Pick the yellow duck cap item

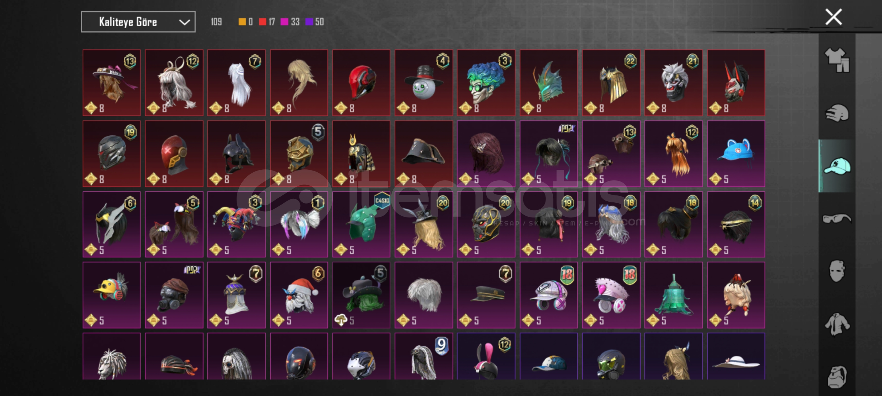click(112, 295)
